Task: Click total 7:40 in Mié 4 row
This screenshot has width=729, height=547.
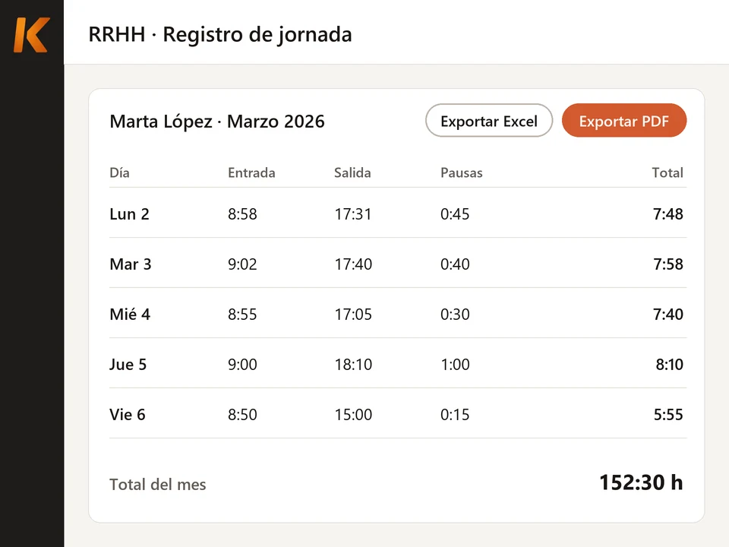Action: coord(668,315)
